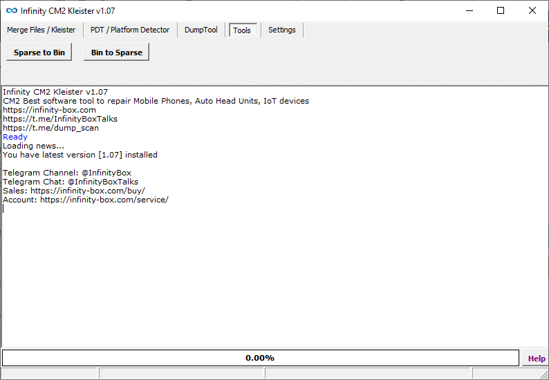Click the 0.00% progress bar
549x380 pixels.
pos(260,358)
